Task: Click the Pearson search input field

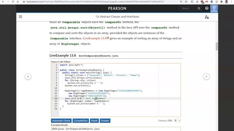Action: 189,8
